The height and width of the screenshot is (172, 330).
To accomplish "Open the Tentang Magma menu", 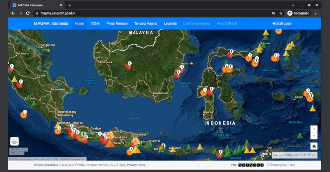I will [x=146, y=24].
